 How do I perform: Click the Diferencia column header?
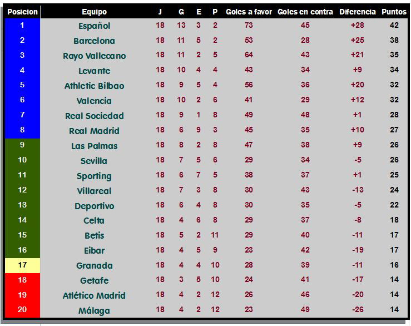pos(358,12)
